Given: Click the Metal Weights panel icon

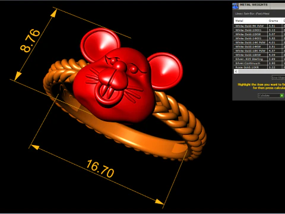Looking at the screenshot, I should tap(235, 6).
